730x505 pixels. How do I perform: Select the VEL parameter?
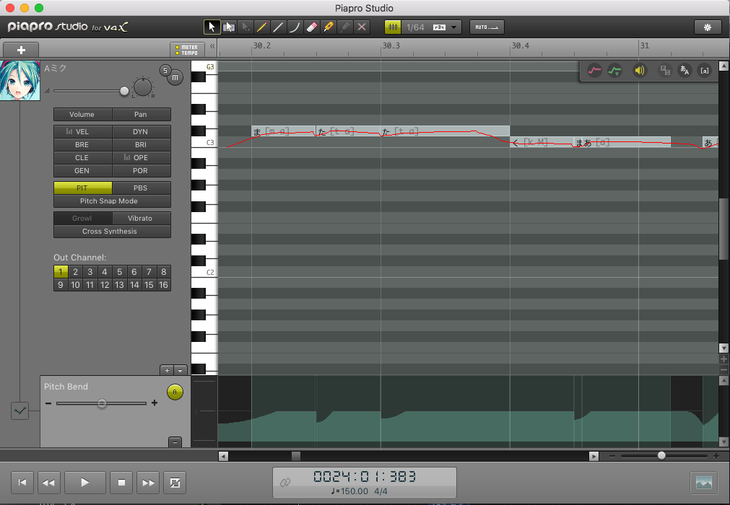pos(82,131)
